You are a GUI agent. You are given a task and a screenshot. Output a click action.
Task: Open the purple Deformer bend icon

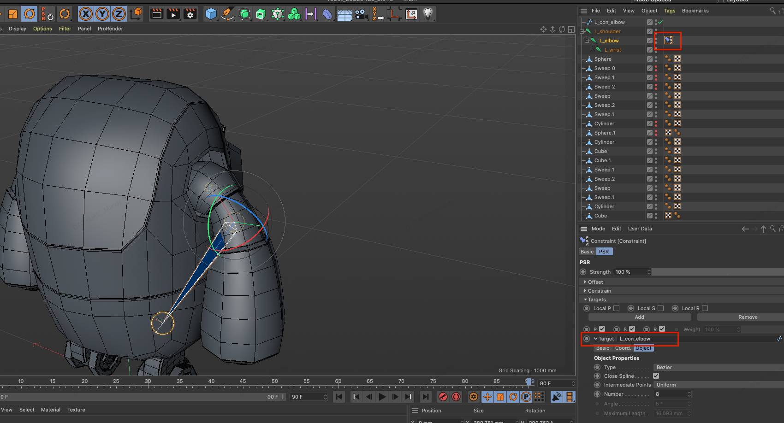click(327, 15)
